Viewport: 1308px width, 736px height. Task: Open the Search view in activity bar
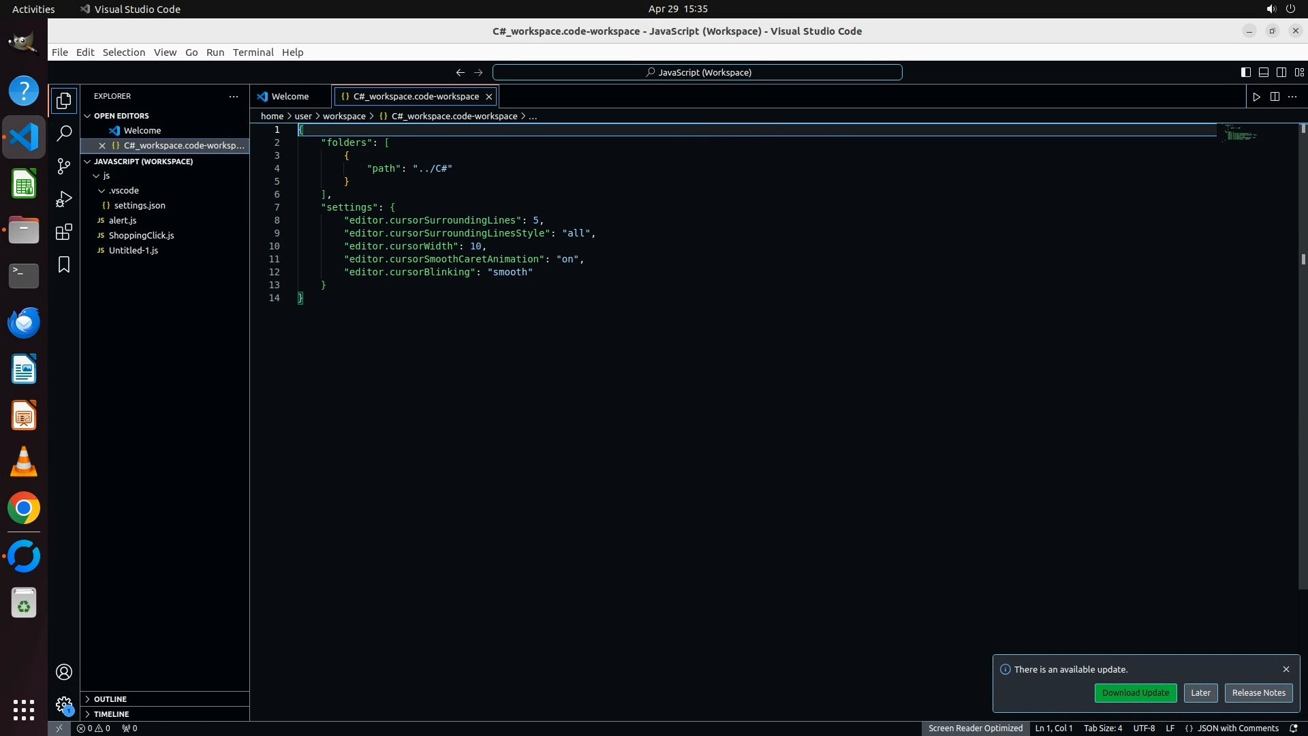pyautogui.click(x=64, y=133)
